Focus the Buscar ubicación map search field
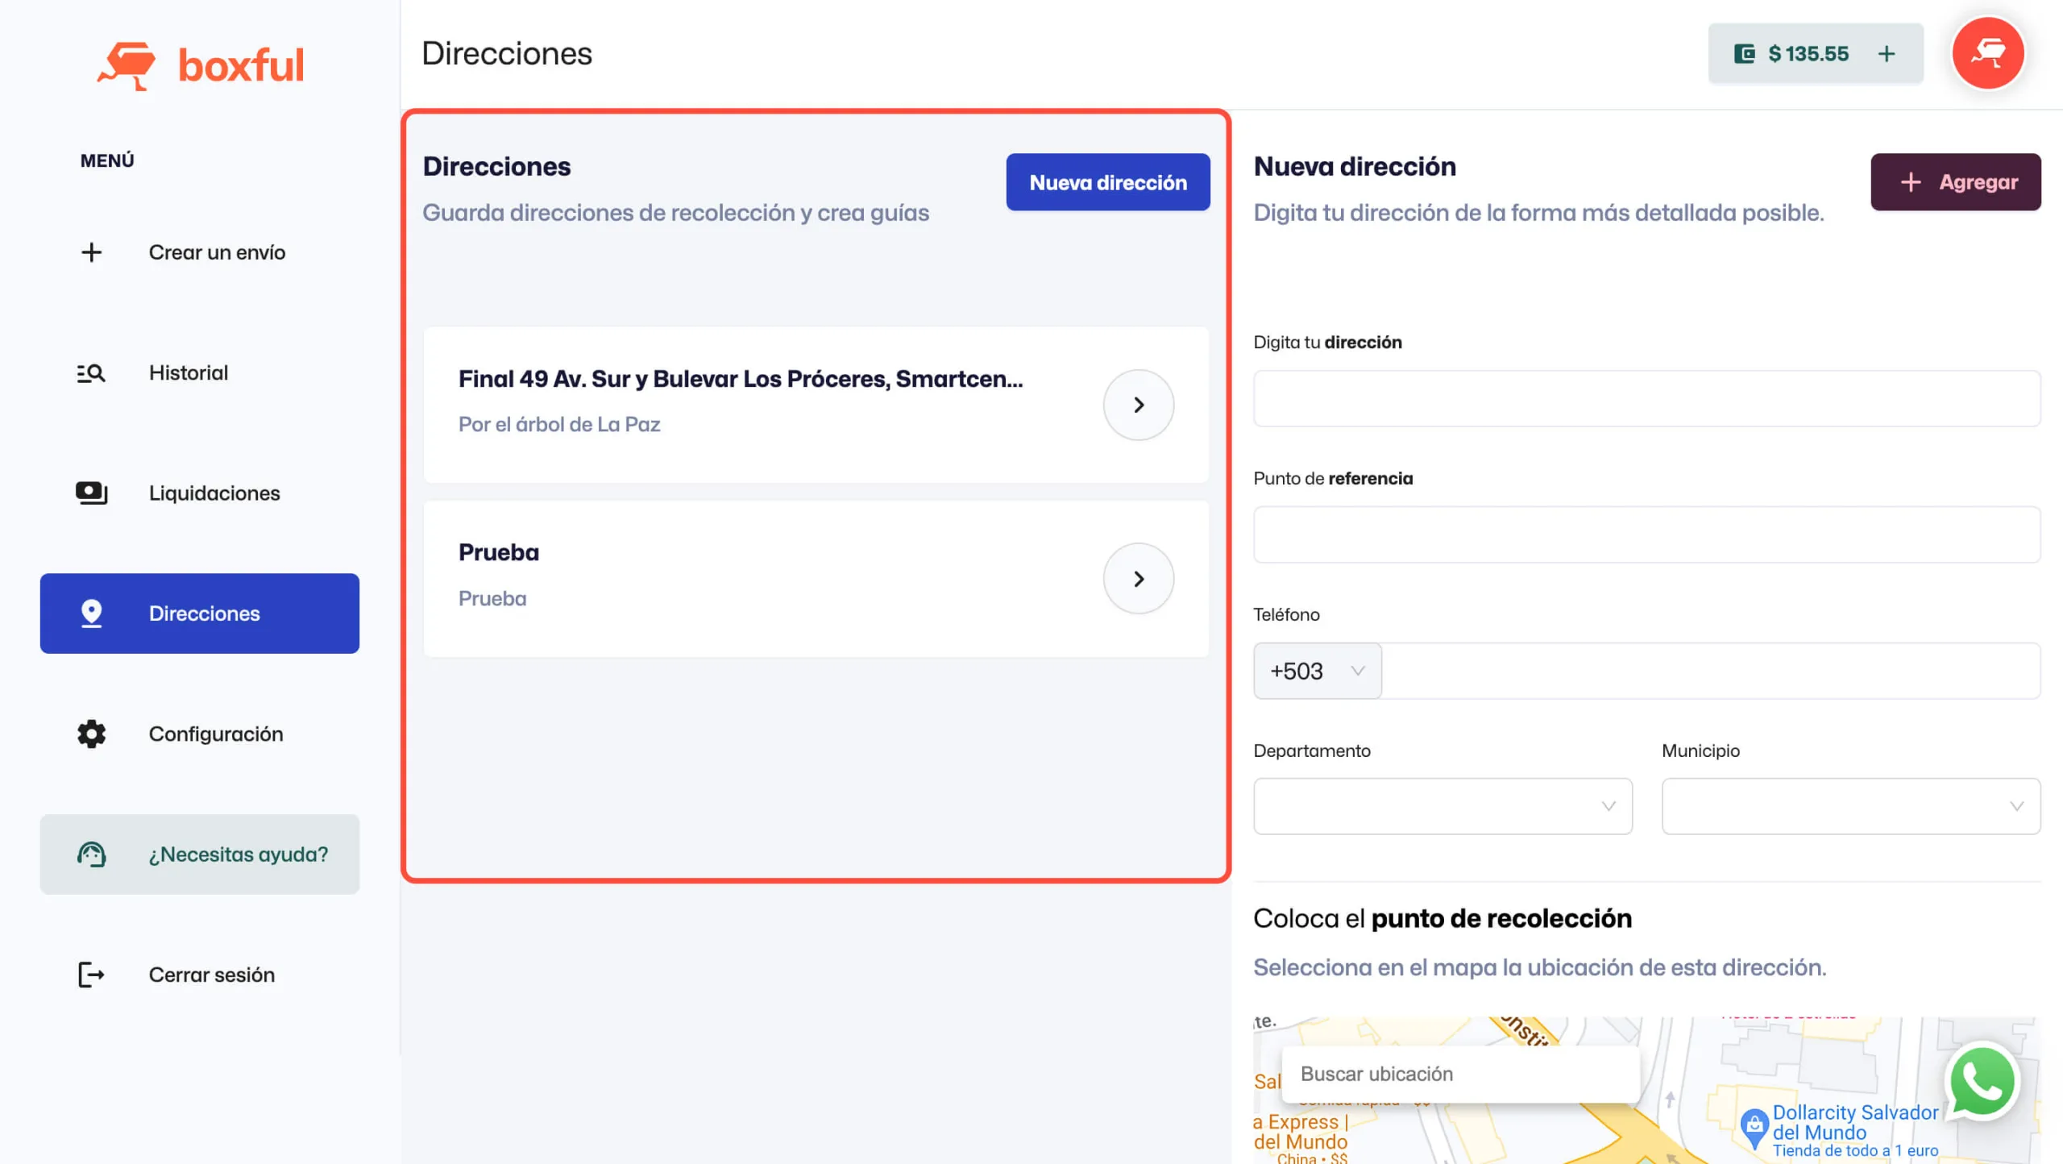Image resolution: width=2063 pixels, height=1164 pixels. 1460,1074
